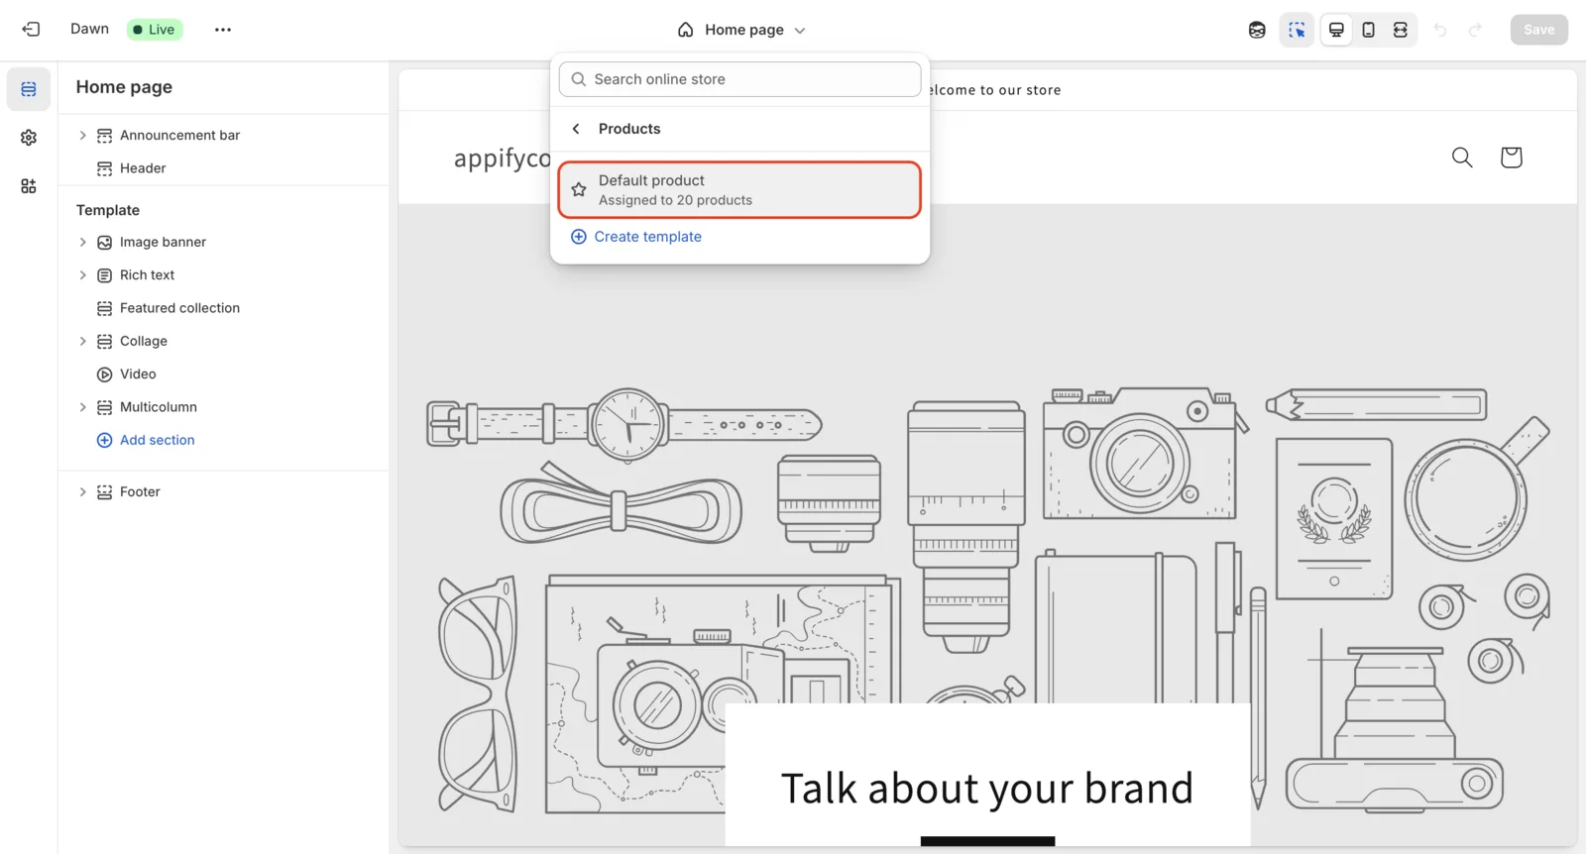1586x854 pixels.
Task: Focus the Search online store field
Action: point(739,79)
